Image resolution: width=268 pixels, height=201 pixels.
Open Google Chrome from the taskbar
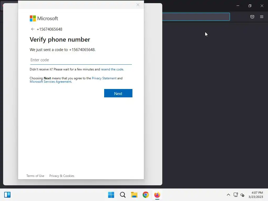(x=146, y=195)
